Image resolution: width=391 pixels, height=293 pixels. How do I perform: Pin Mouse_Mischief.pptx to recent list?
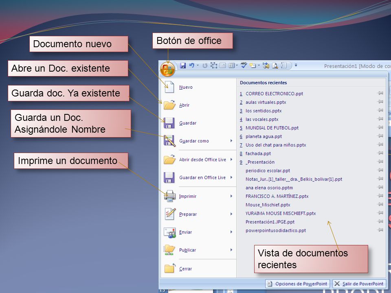(380, 204)
